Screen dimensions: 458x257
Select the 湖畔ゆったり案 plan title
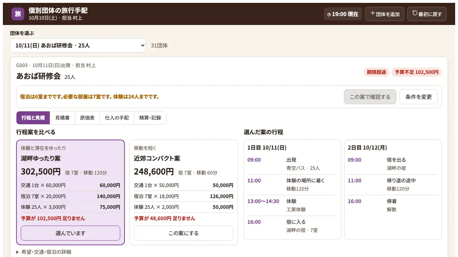(40, 158)
